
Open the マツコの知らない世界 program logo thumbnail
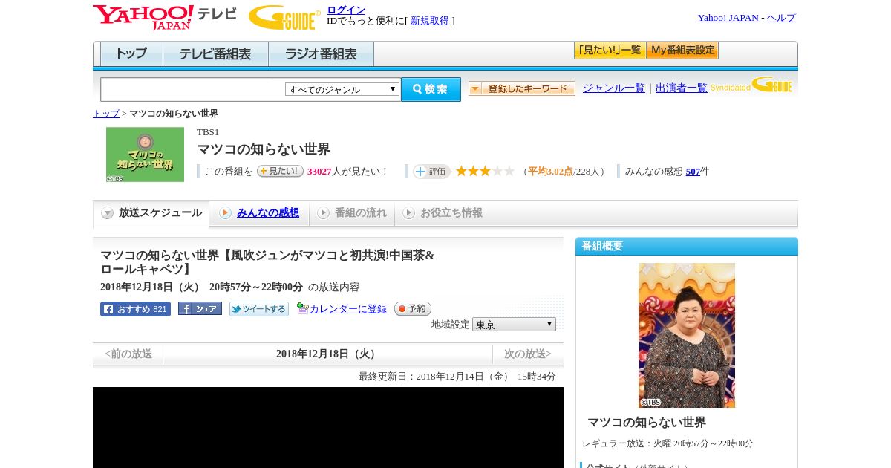click(145, 155)
